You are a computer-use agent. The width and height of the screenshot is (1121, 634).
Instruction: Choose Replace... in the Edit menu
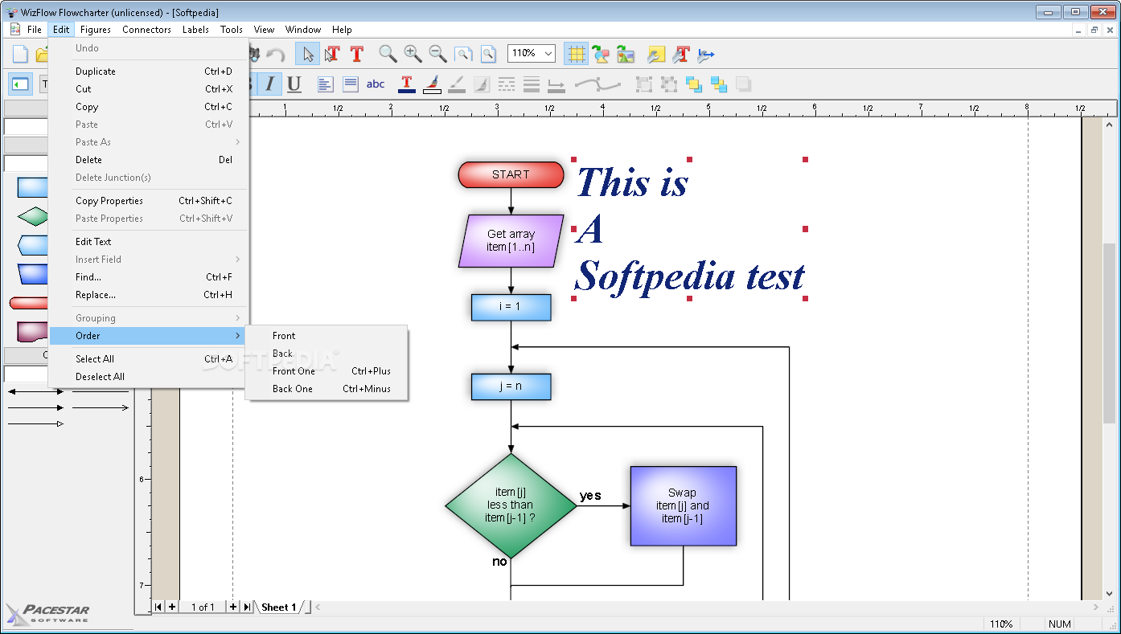[149, 295]
